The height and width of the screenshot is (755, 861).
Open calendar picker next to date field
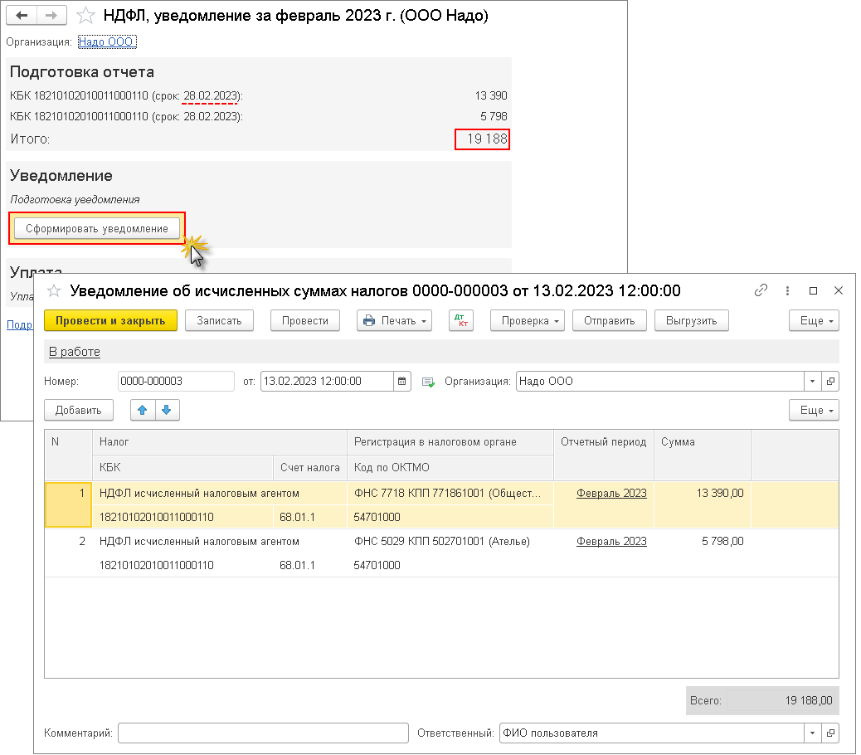(x=402, y=382)
